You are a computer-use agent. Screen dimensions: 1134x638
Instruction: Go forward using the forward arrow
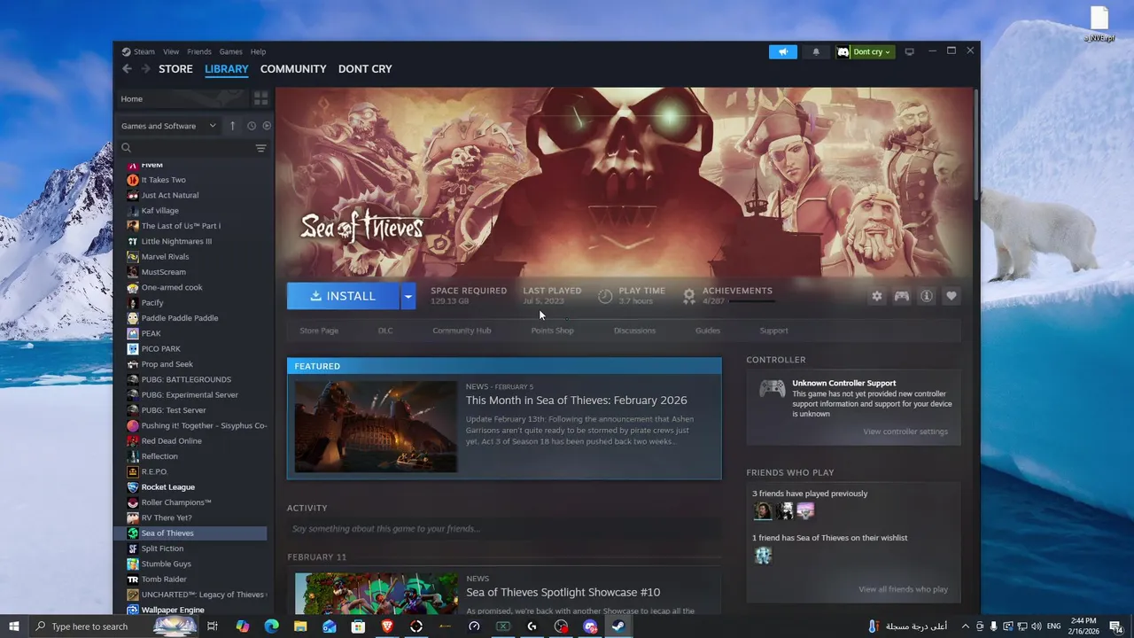tap(146, 69)
